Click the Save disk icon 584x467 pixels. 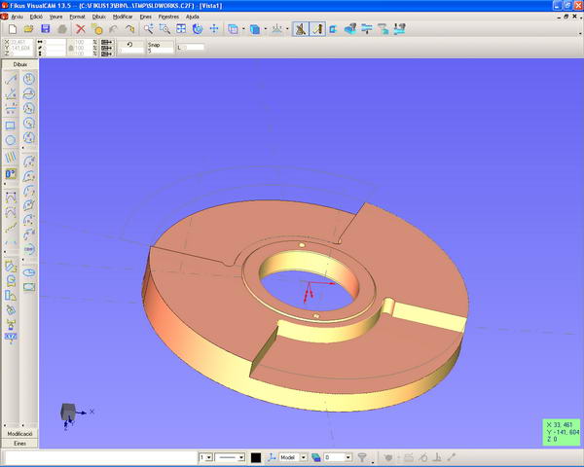pyautogui.click(x=46, y=29)
